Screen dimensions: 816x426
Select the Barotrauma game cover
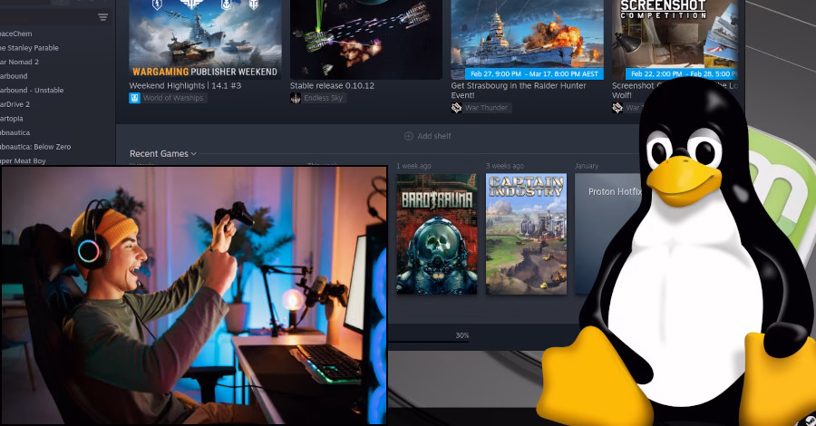pyautogui.click(x=437, y=234)
